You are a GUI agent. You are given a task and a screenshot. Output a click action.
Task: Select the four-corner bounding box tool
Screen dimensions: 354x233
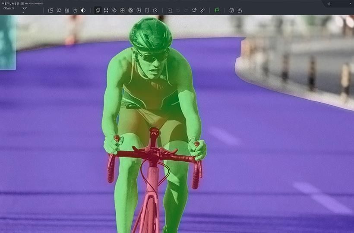tap(106, 10)
